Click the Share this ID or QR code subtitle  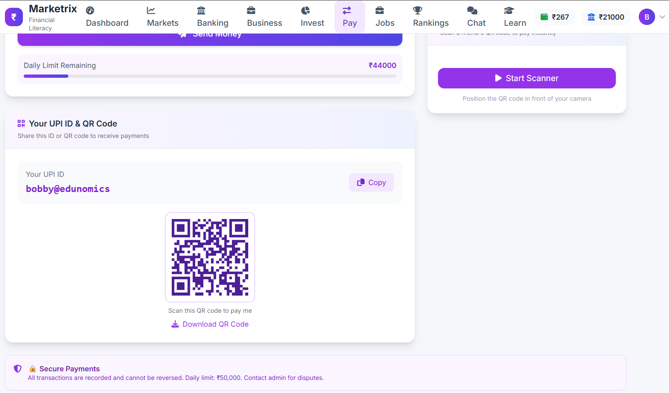83,136
